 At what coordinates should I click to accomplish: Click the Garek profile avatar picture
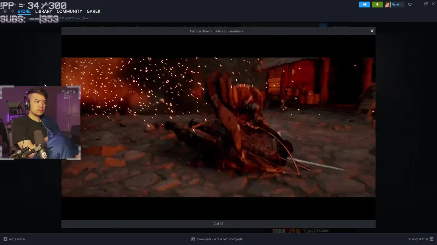(x=387, y=4)
